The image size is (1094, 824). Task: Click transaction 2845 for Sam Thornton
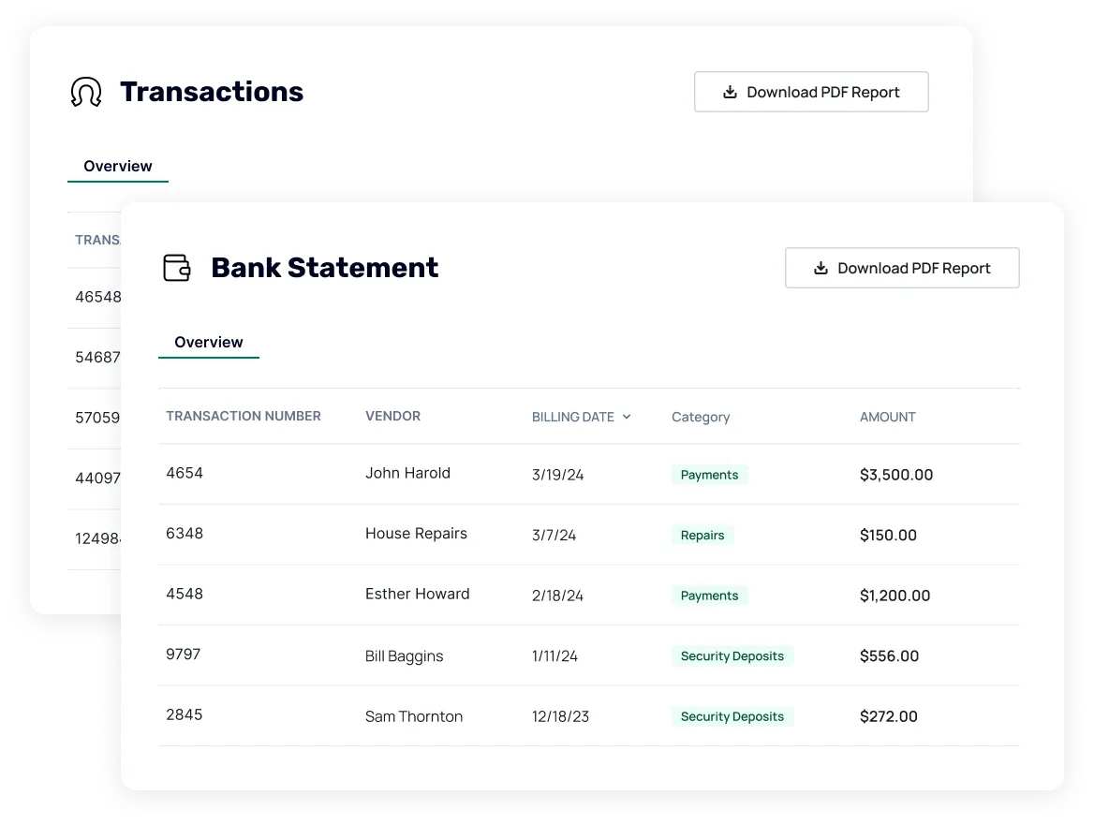[184, 714]
